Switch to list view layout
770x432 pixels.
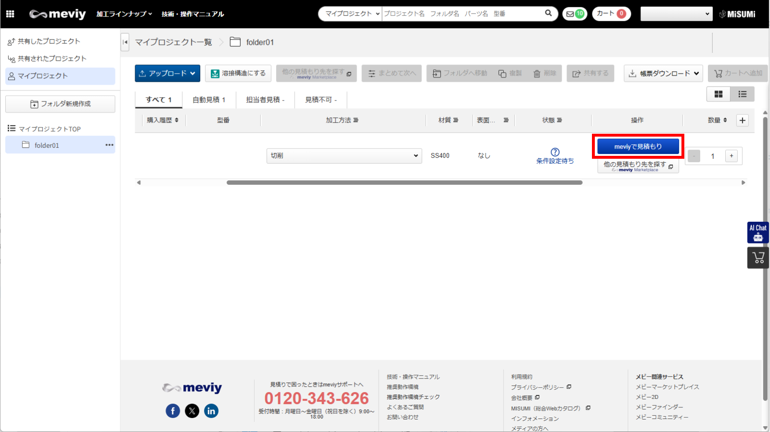pos(742,94)
